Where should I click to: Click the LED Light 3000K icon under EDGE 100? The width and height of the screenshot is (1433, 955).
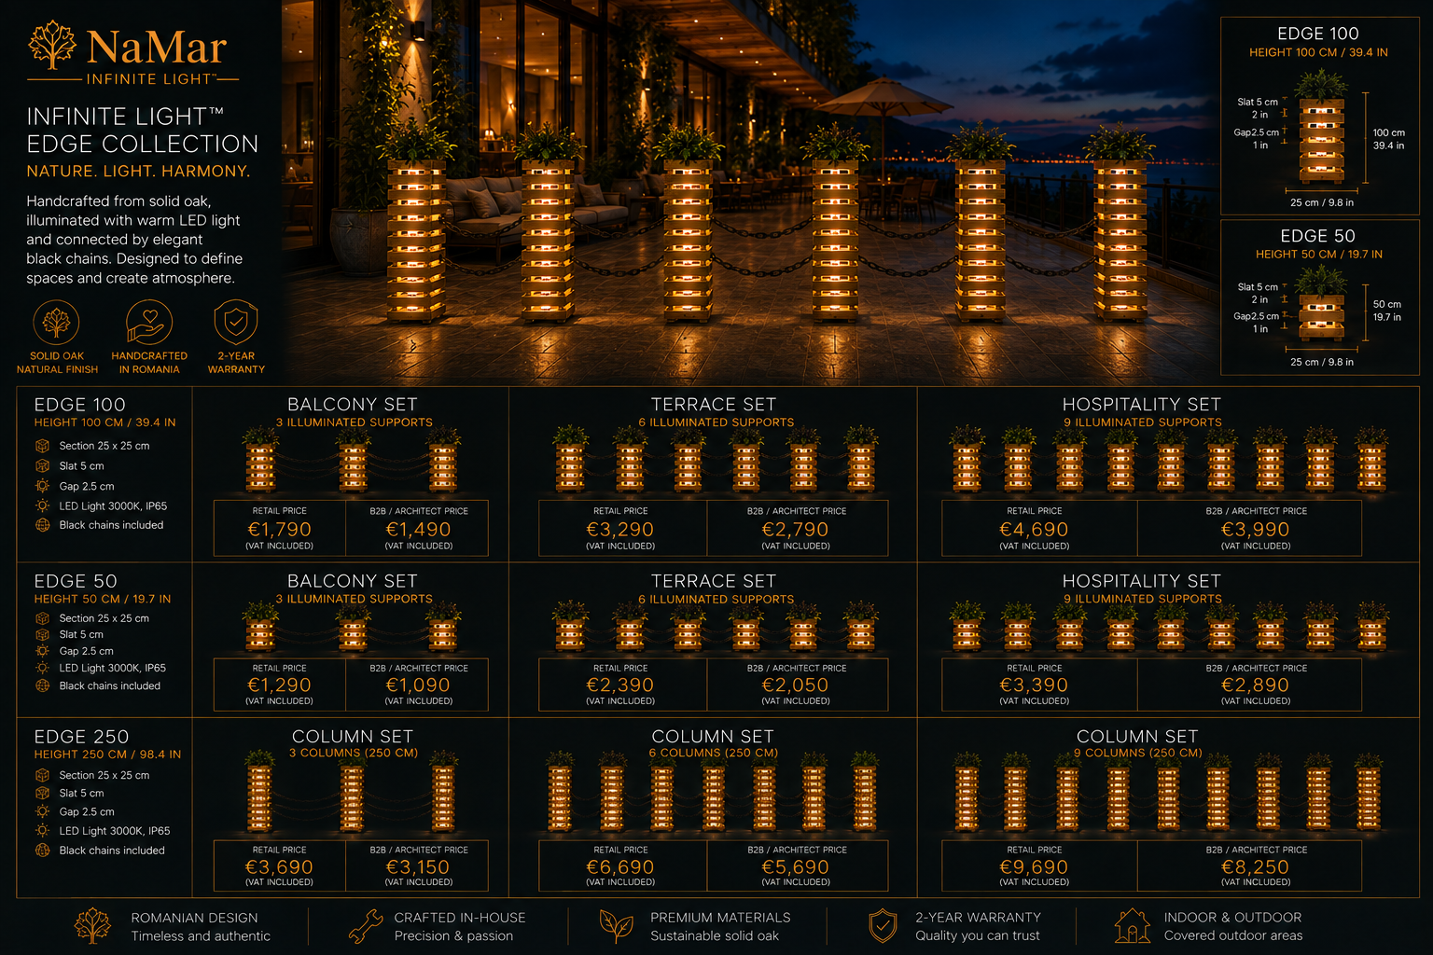[x=42, y=505]
